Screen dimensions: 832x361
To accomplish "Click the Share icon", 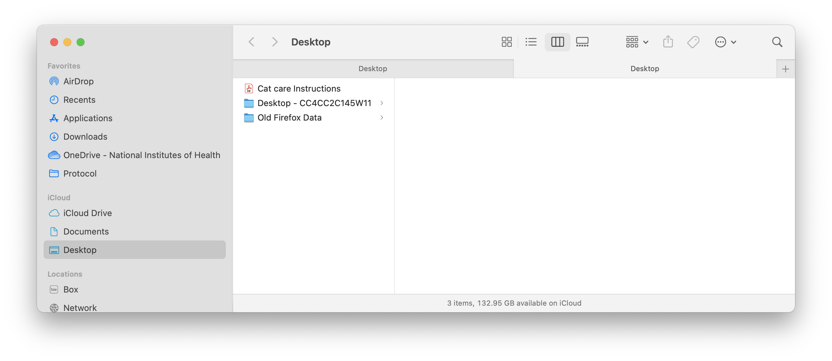I will click(x=668, y=42).
